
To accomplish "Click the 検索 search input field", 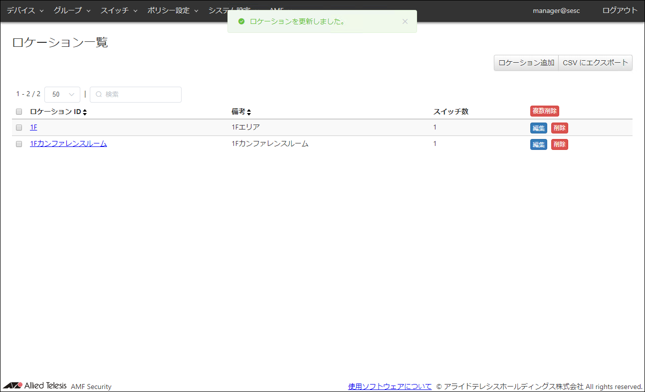I will tap(140, 95).
